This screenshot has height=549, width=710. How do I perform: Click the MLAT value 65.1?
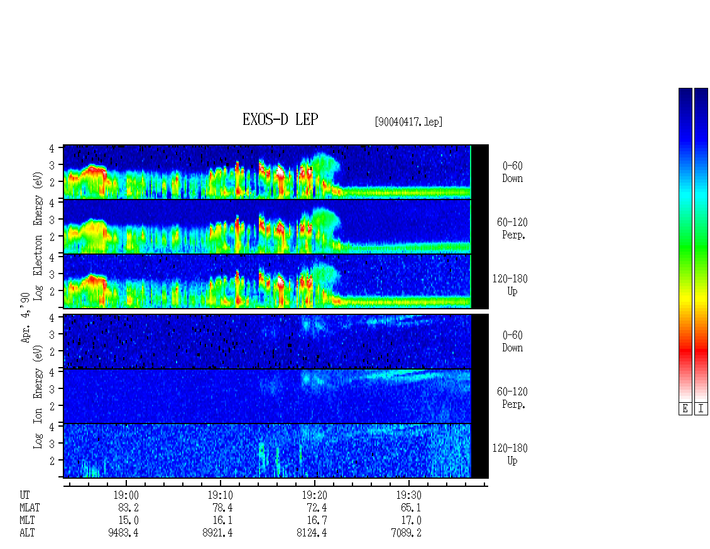[411, 508]
